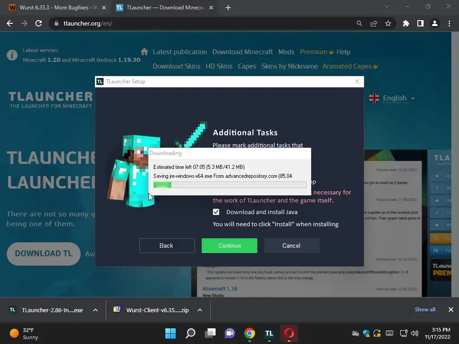Viewport: 459px width, 344px height.
Task: Close the Wurst 6.35.3 tab
Action: pos(104,8)
